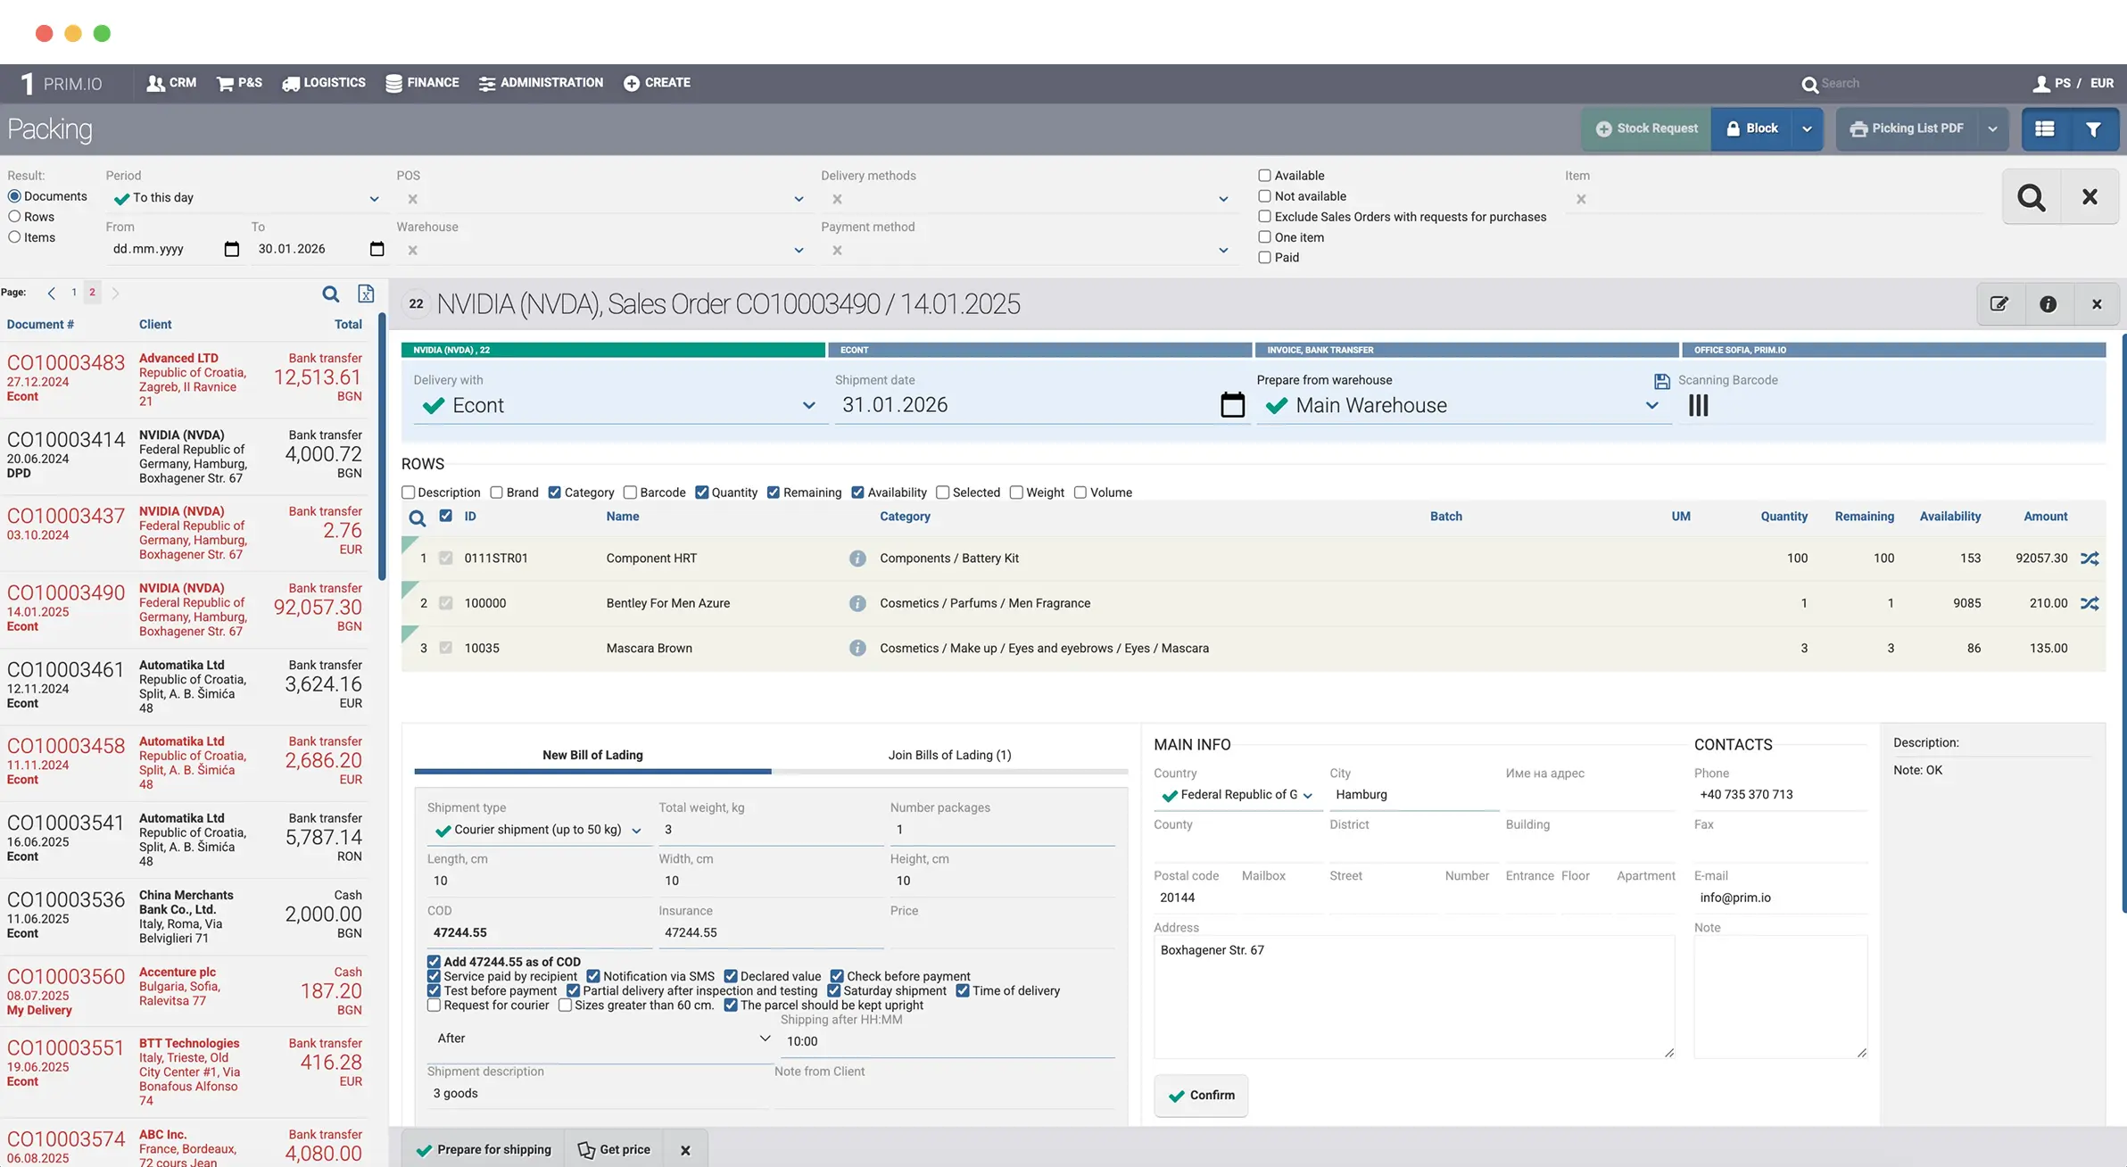Click shuffle icon on Component HRT row

2090,559
